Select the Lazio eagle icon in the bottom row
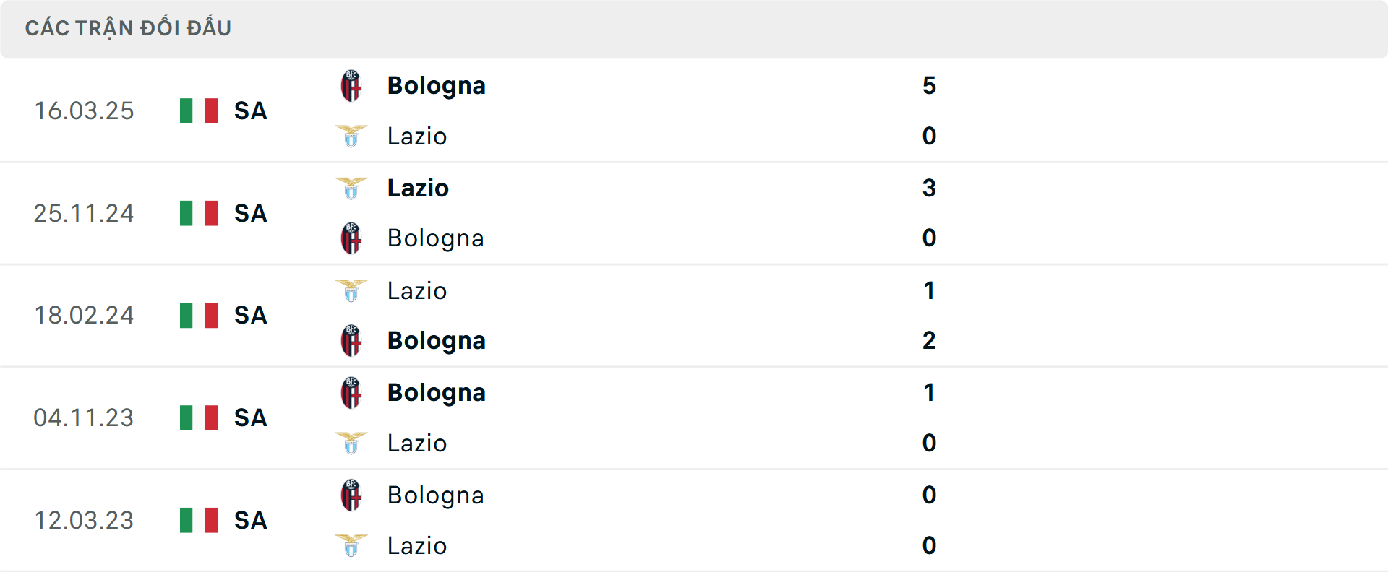The height and width of the screenshot is (572, 1388). click(x=351, y=545)
